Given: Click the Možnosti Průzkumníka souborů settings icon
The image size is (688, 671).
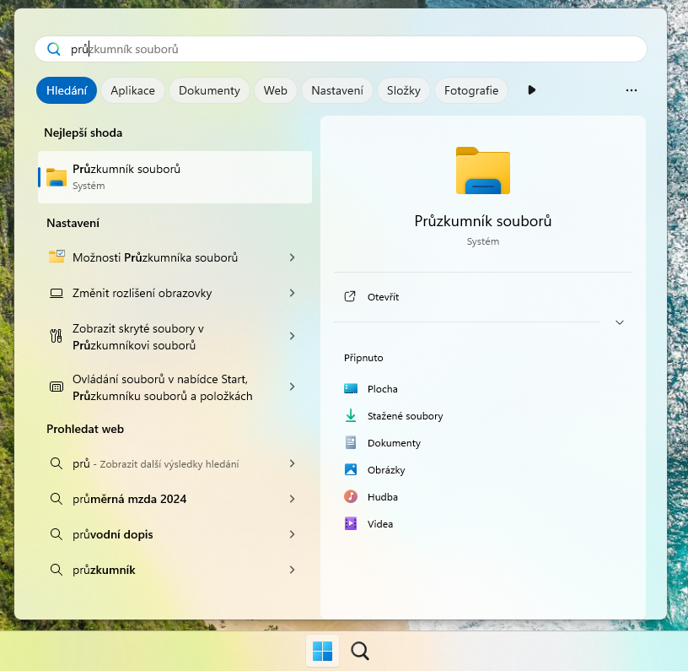Looking at the screenshot, I should (x=56, y=257).
